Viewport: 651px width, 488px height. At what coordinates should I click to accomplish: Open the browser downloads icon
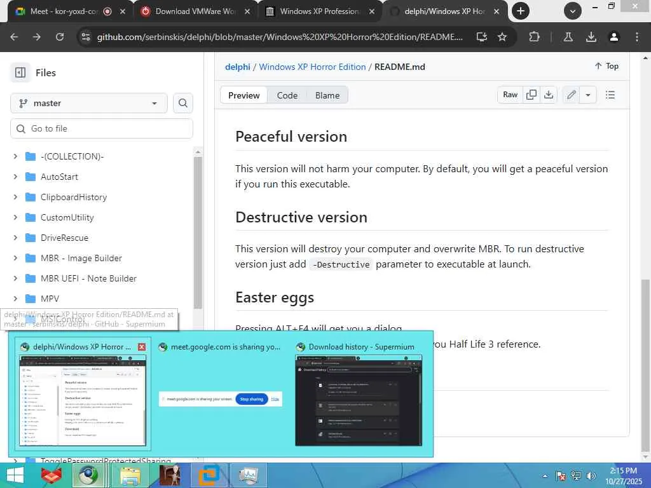(591, 37)
